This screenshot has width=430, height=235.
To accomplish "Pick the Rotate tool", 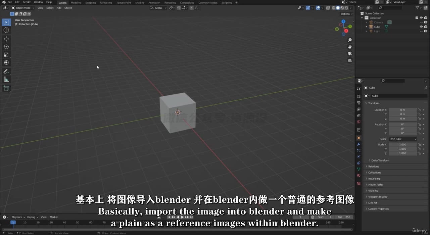I will tap(6, 47).
